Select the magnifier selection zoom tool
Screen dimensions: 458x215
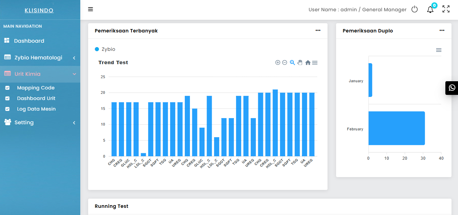292,62
